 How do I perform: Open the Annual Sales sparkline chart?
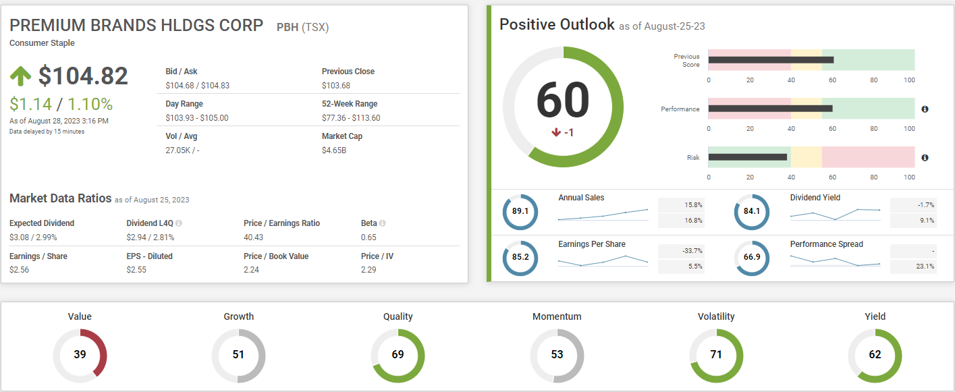[x=603, y=215]
